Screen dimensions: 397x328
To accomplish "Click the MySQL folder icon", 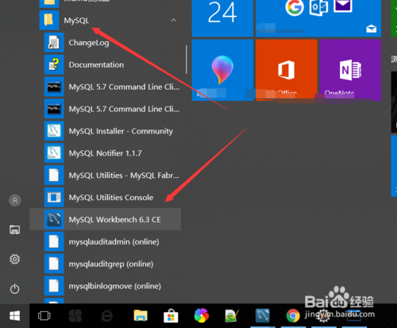I will [x=49, y=20].
